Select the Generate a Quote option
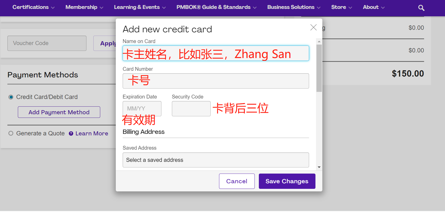Image resolution: width=445 pixels, height=212 pixels. click(x=11, y=133)
